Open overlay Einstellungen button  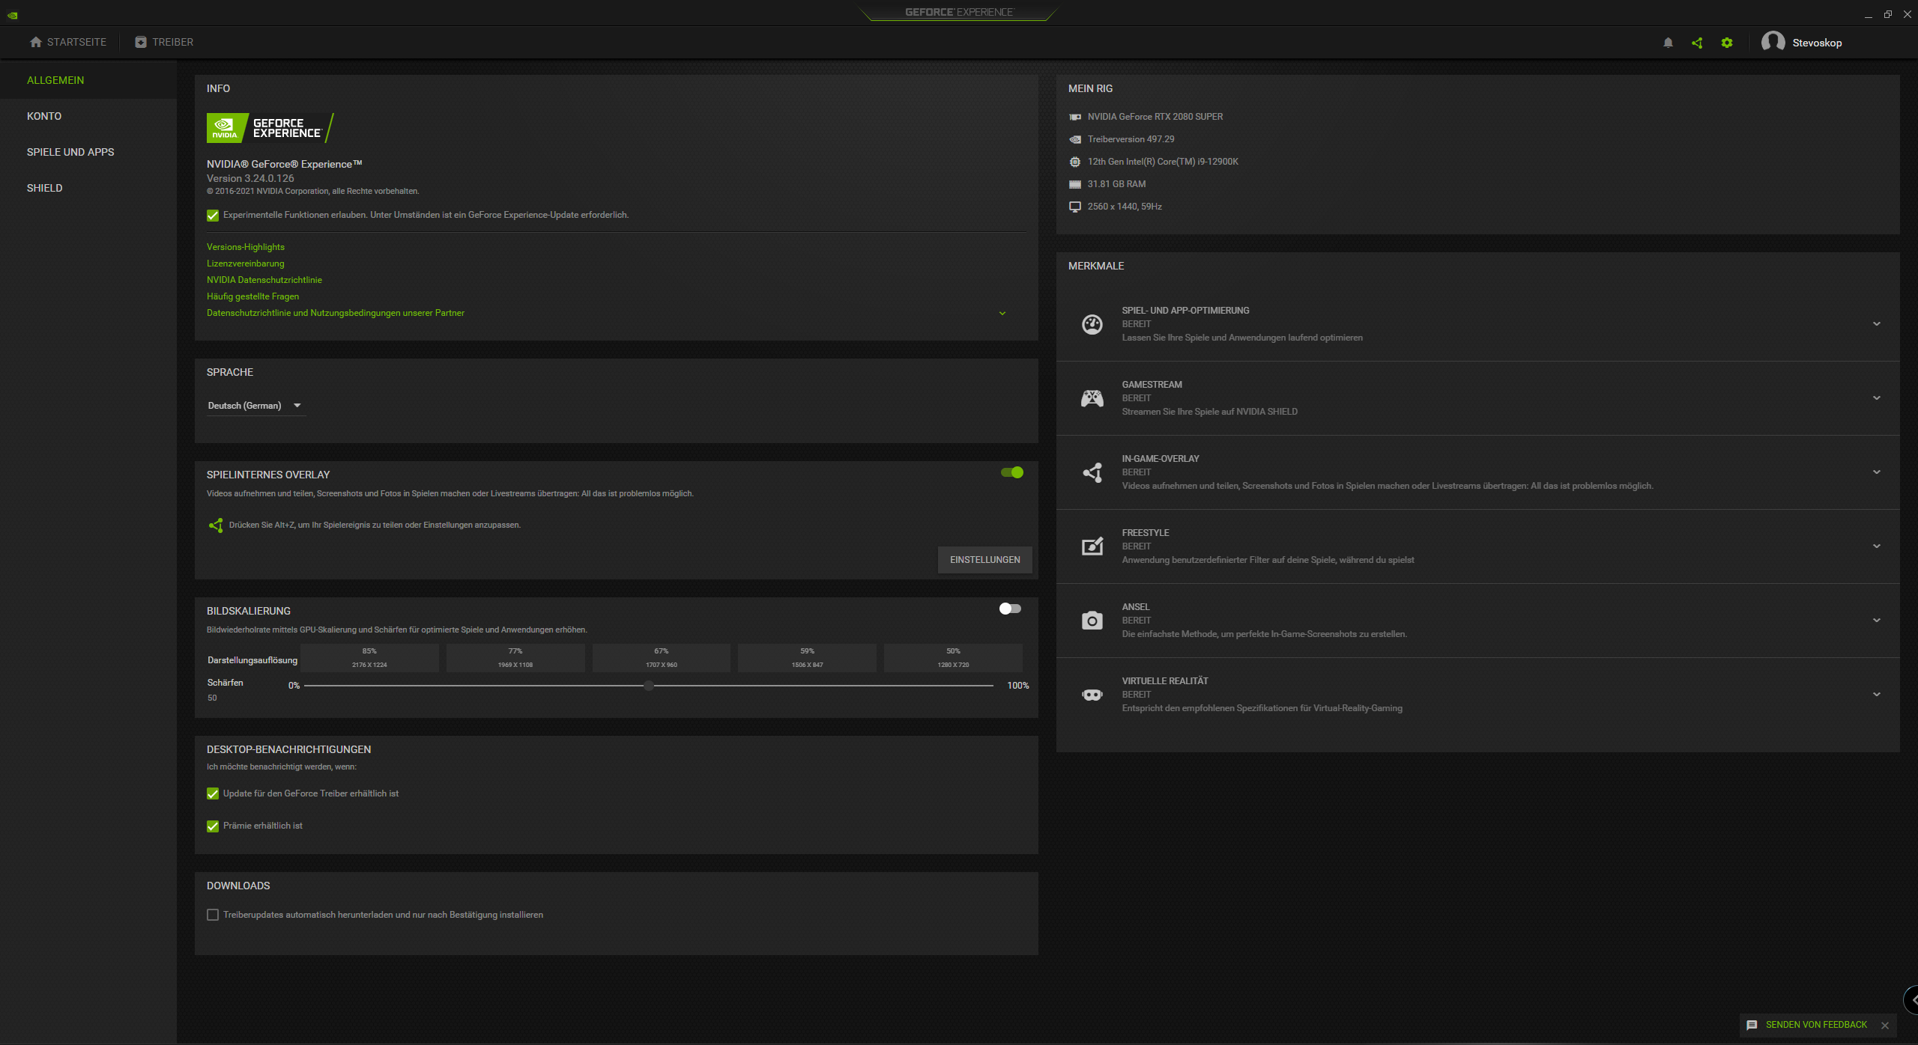pyautogui.click(x=984, y=560)
